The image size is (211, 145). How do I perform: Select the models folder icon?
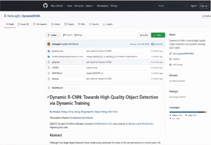pyautogui.click(x=49, y=57)
